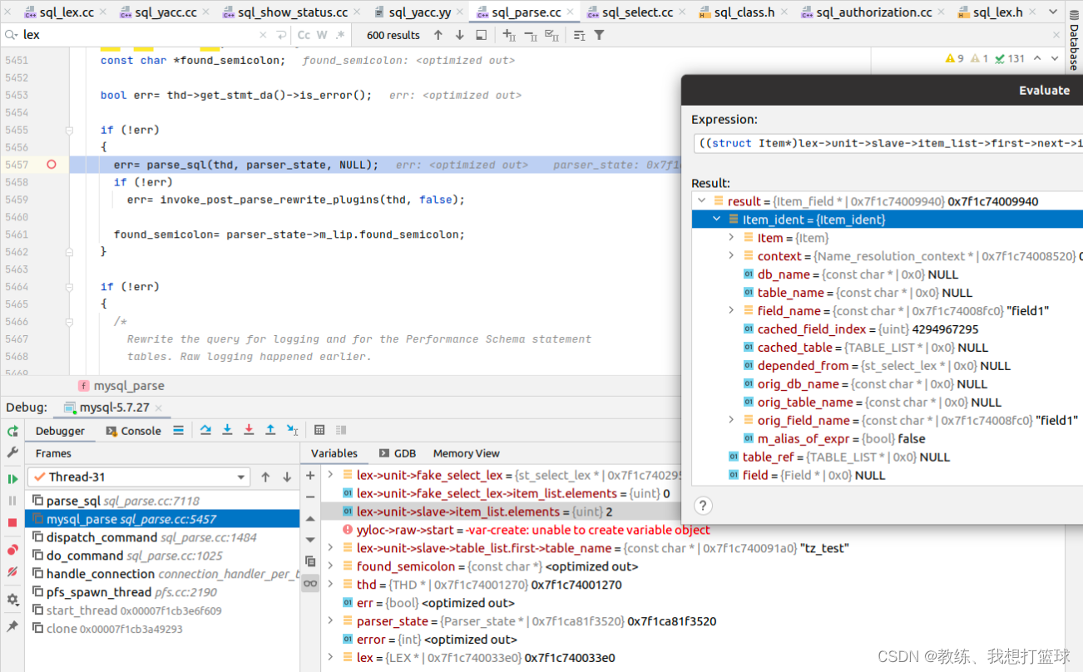Viewport: 1083px width, 672px height.
Task: Go to next search occurrence
Action: [459, 35]
